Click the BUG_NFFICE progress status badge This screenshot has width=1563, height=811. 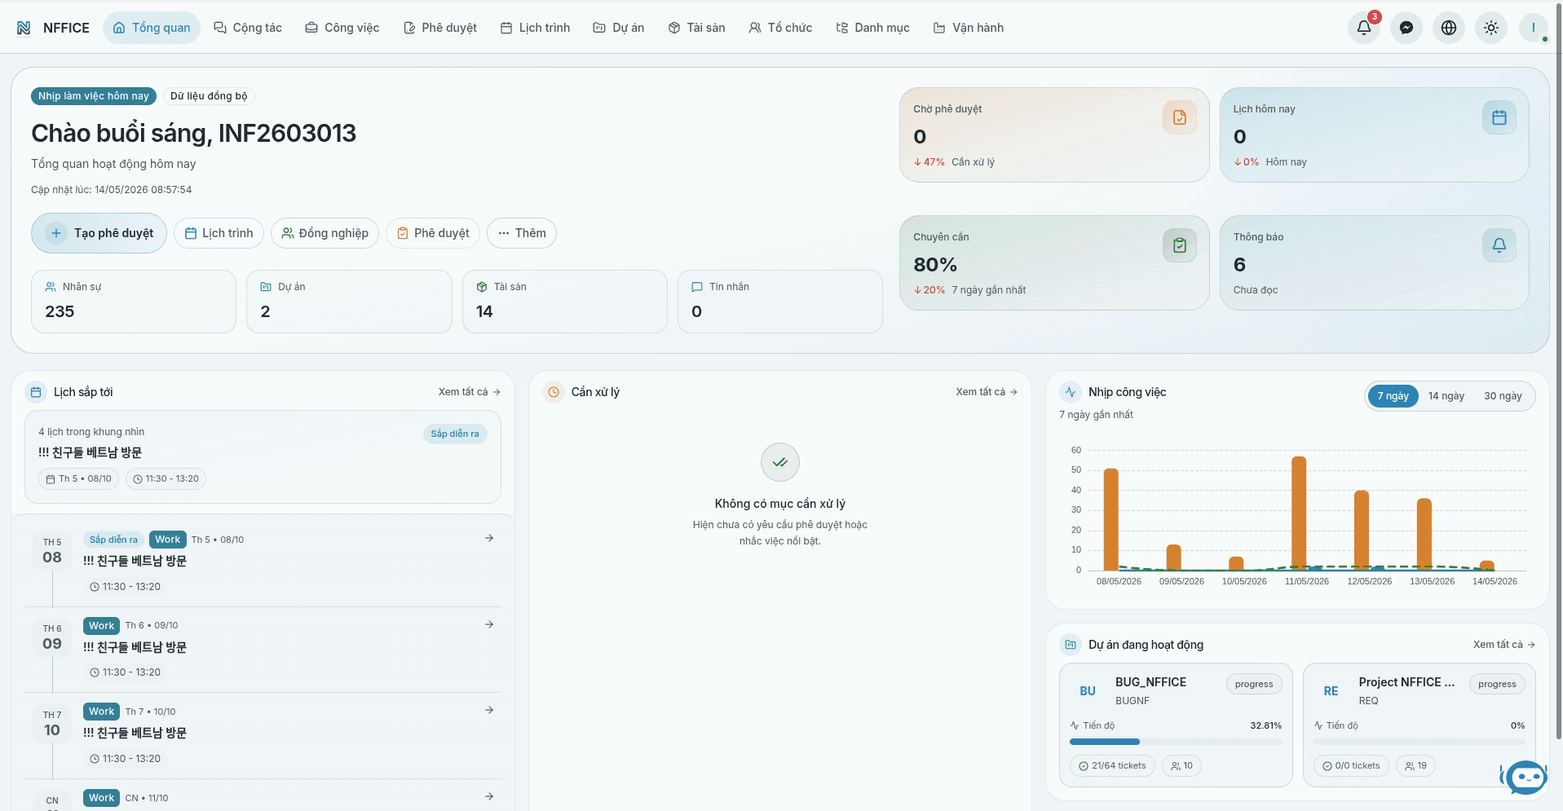point(1254,684)
